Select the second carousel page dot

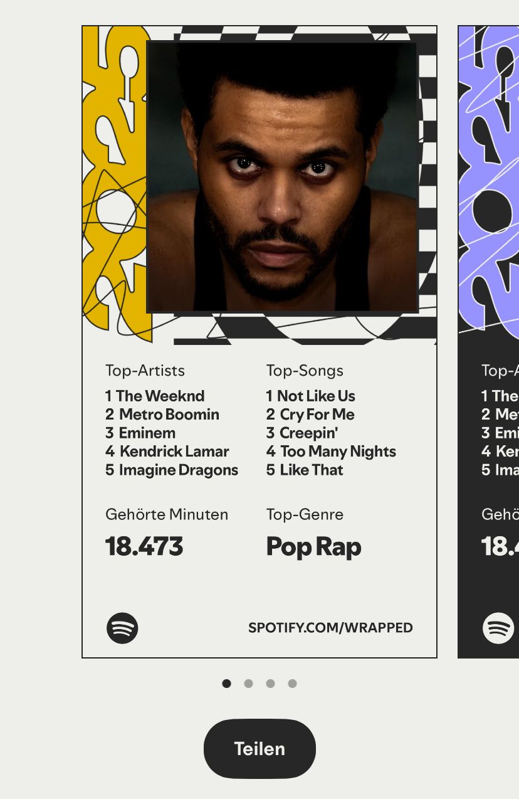coord(249,684)
